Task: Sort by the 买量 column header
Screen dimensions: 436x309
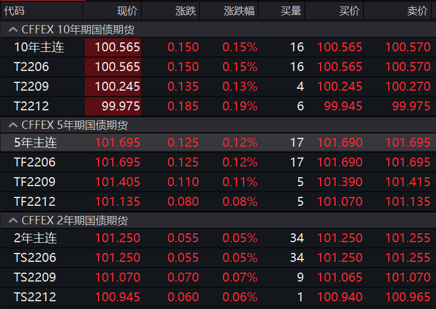Action: point(291,10)
